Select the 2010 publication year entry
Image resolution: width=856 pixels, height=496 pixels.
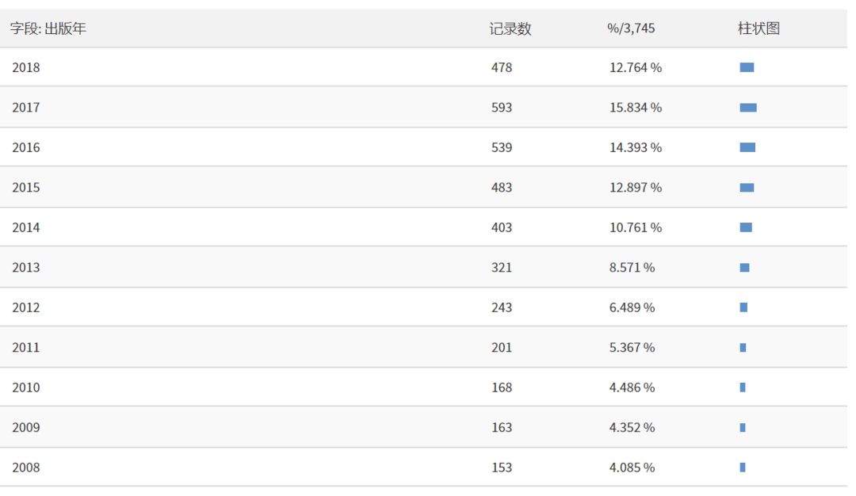[x=25, y=387]
